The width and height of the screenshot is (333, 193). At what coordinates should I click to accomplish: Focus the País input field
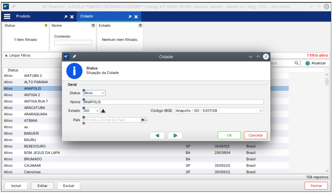pos(112,120)
